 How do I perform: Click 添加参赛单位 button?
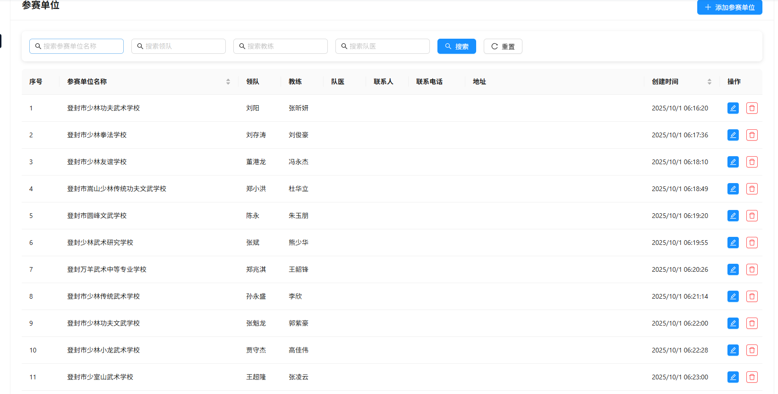pyautogui.click(x=729, y=8)
